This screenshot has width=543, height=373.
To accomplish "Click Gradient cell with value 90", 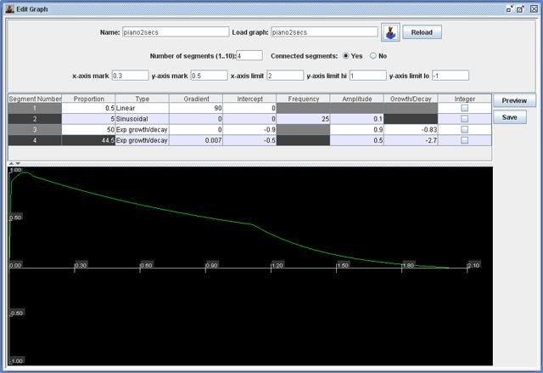I will pyautogui.click(x=196, y=108).
